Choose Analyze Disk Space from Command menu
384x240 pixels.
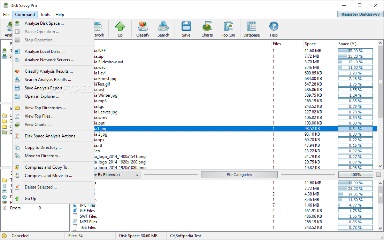53,23
